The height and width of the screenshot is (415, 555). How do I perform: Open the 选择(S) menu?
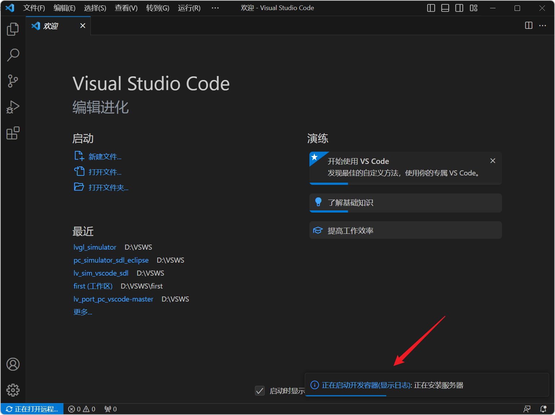pos(95,8)
